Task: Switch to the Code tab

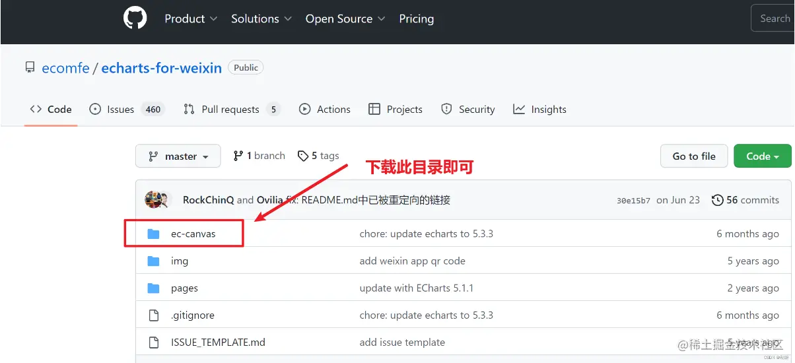Action: coord(51,109)
